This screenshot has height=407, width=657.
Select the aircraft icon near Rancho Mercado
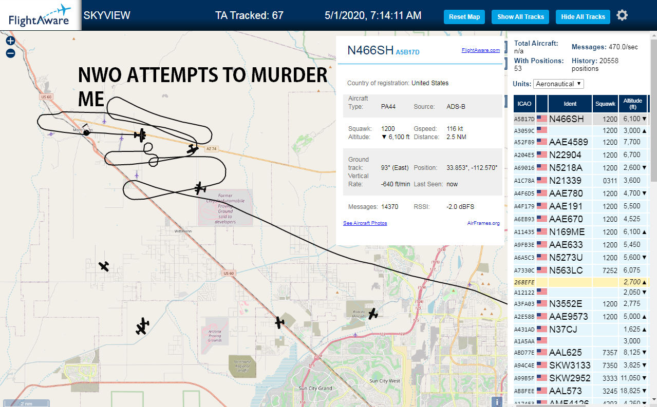[373, 313]
